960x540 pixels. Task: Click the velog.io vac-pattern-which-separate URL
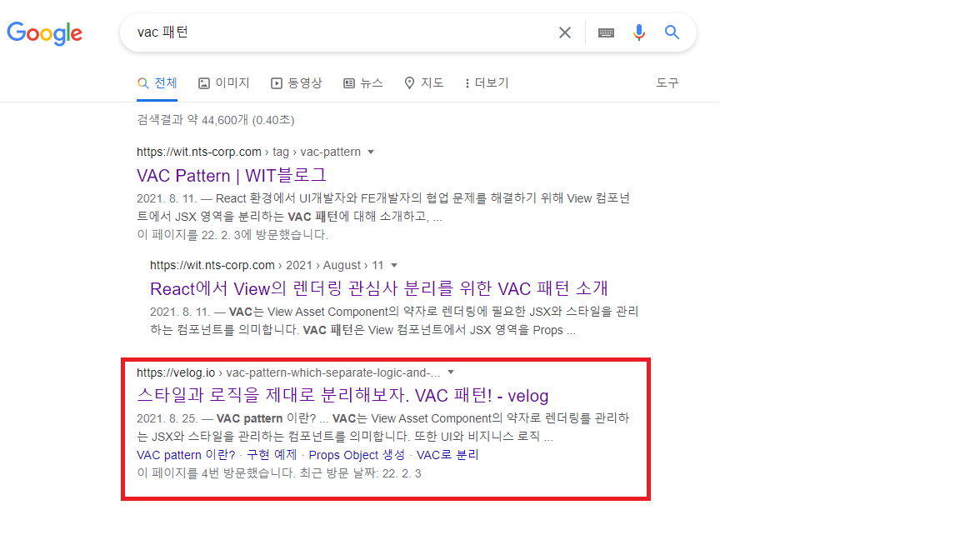point(288,372)
